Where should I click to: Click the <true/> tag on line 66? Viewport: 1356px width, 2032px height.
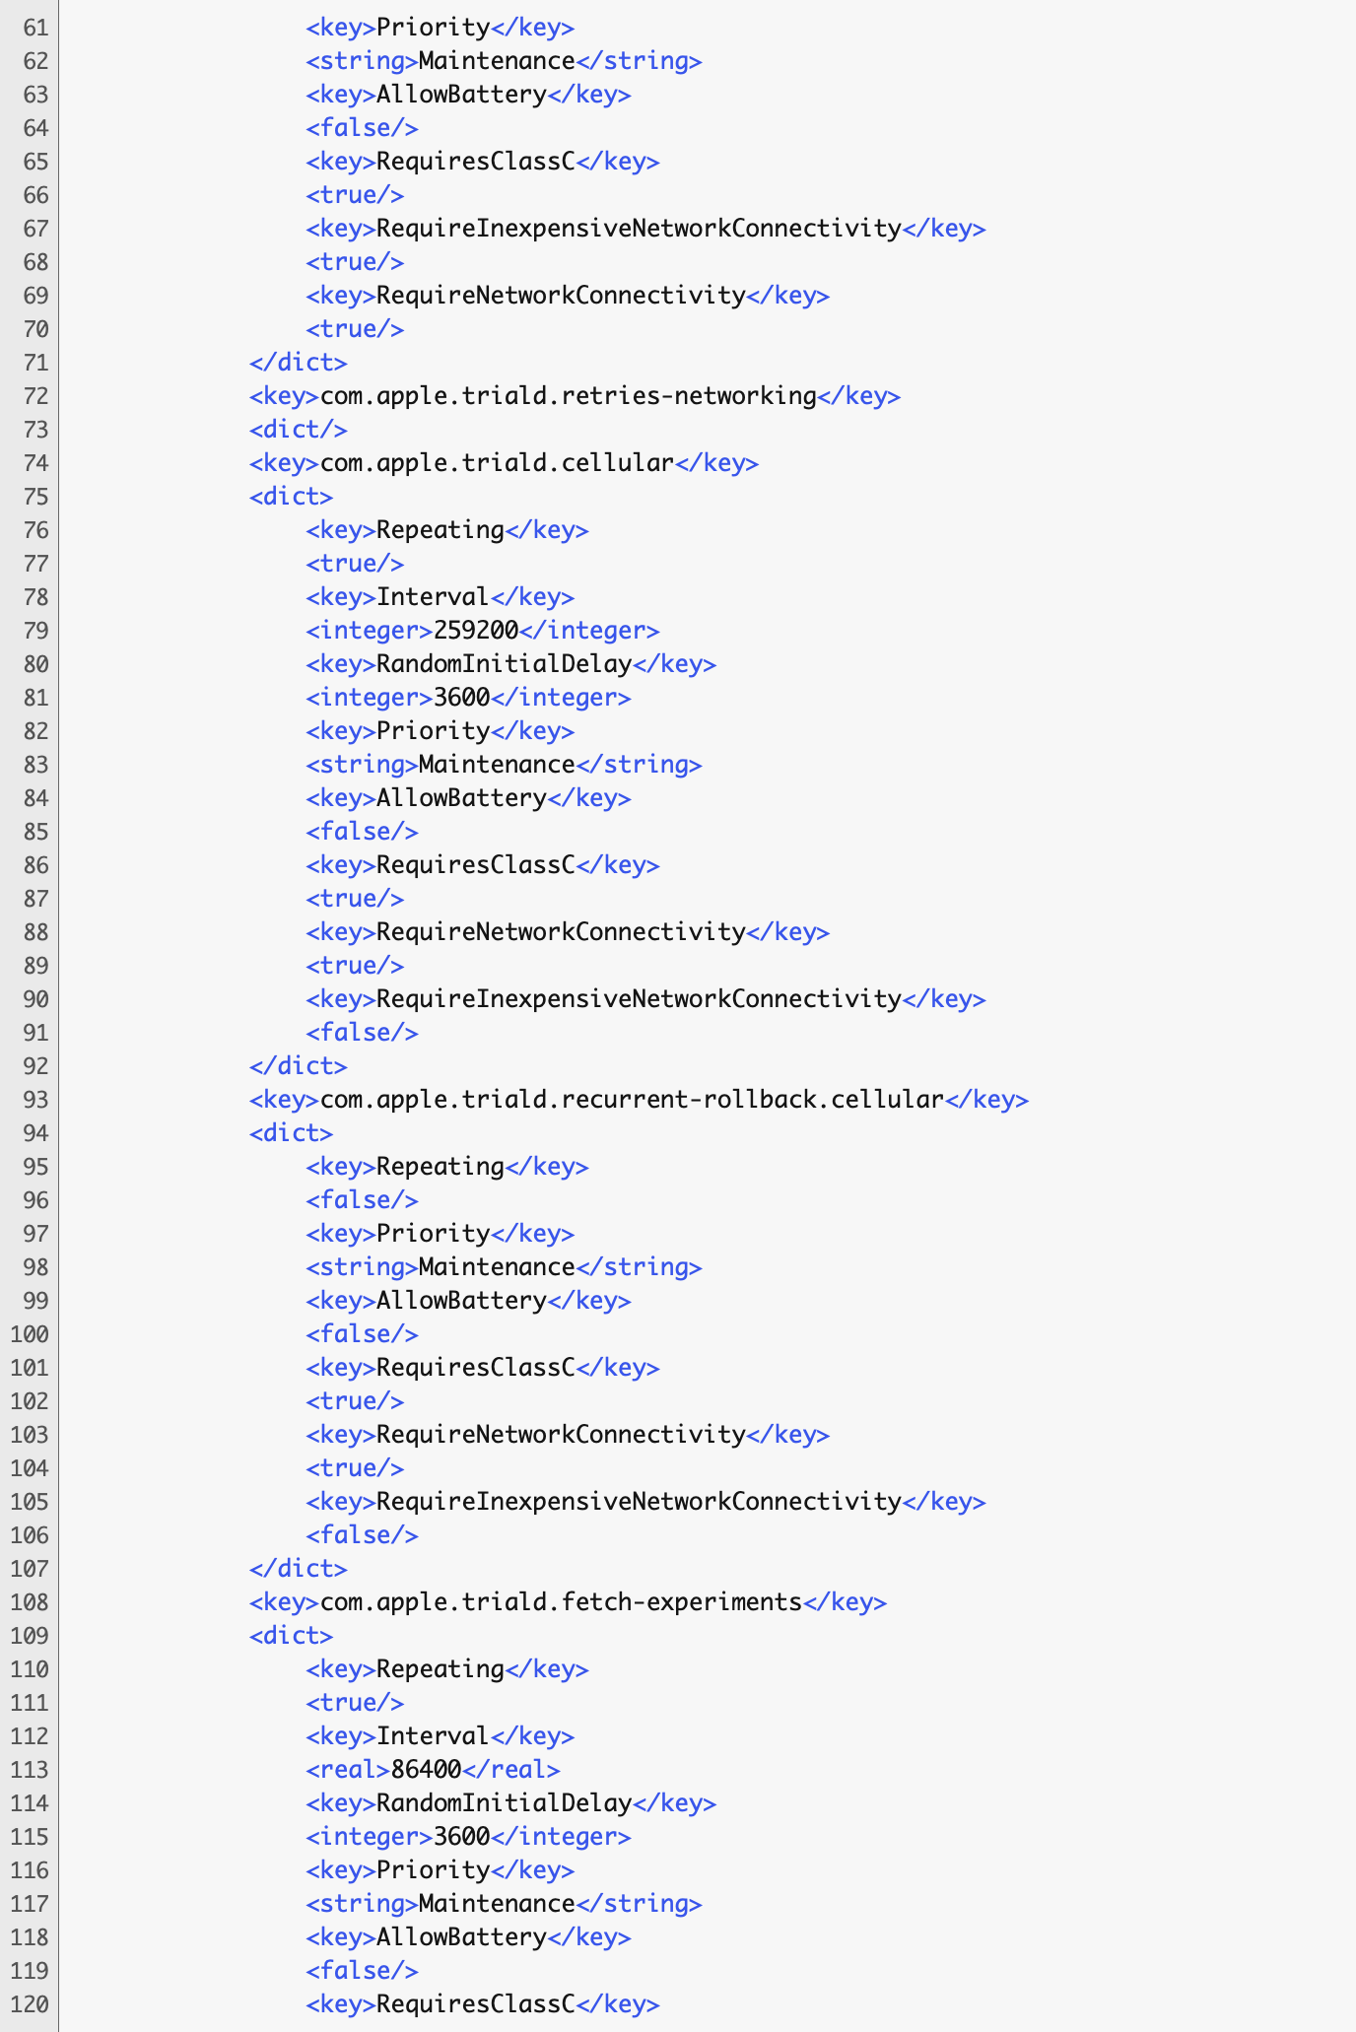click(x=356, y=195)
